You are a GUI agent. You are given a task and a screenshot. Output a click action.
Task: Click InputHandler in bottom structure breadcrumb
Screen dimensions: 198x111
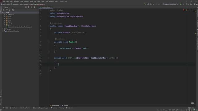point(55,105)
